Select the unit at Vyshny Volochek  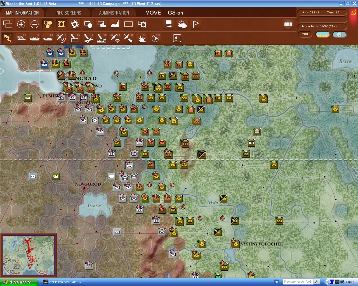pyautogui.click(x=235, y=244)
